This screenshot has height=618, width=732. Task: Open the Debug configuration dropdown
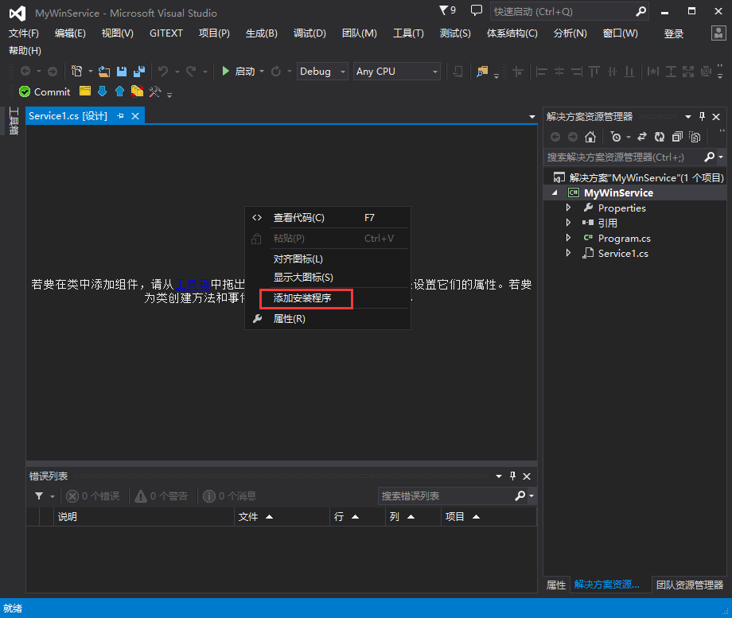coord(322,72)
